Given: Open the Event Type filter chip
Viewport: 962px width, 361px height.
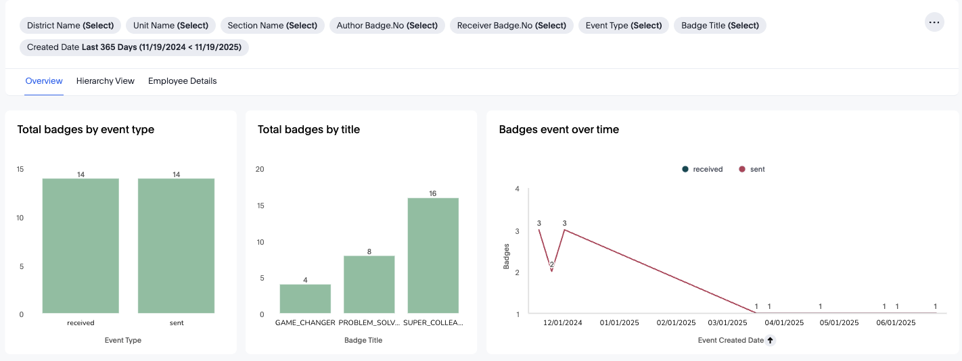Looking at the screenshot, I should point(623,26).
